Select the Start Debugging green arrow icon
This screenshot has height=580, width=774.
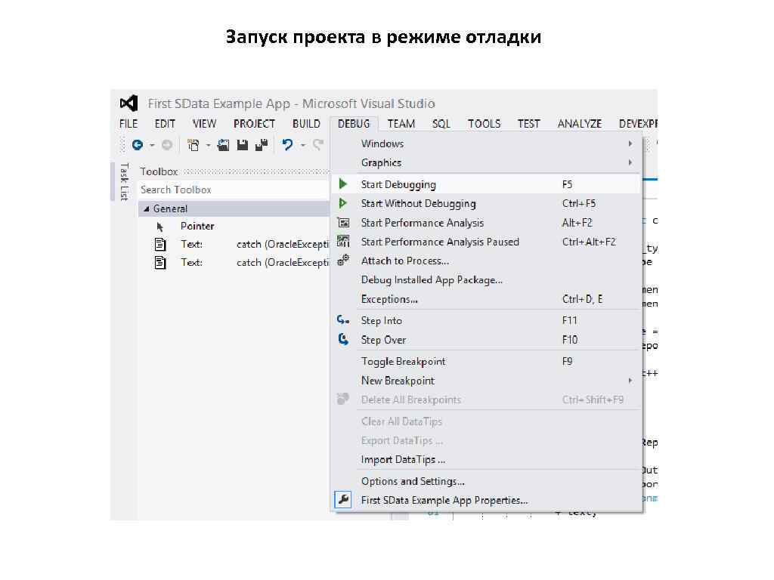[343, 184]
